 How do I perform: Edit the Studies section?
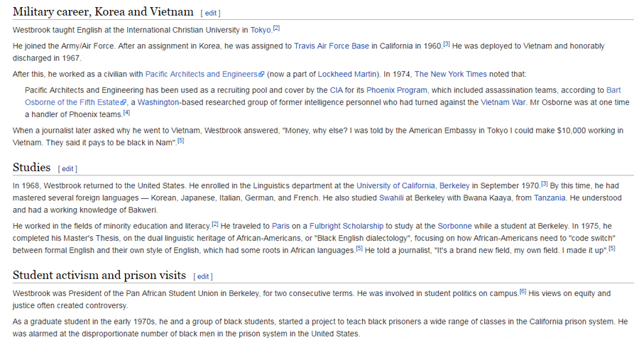[x=67, y=169]
